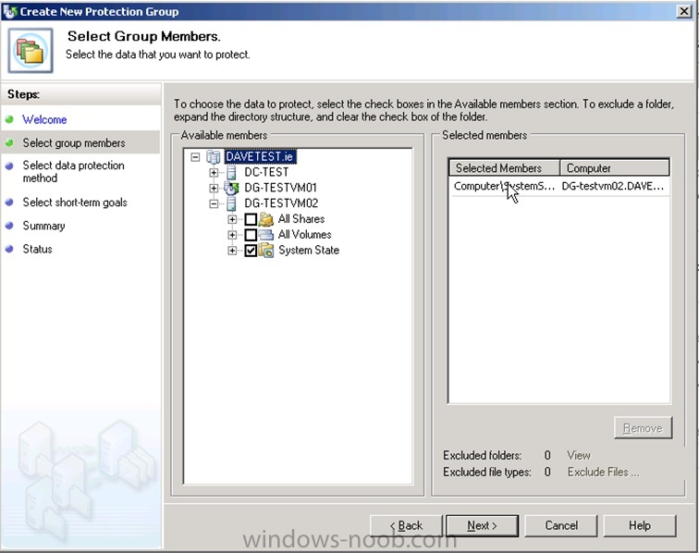Select the 'Select data protection method' step
This screenshot has width=699, height=553.
(74, 172)
